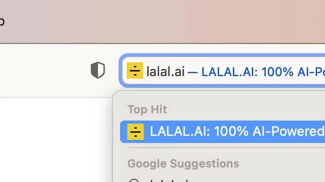This screenshot has width=325, height=182.
Task: Click the "Top Hit" section header
Action: (147, 109)
